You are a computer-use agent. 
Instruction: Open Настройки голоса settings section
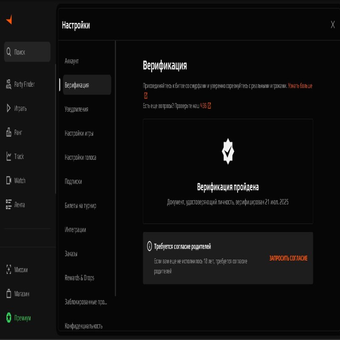coord(80,157)
